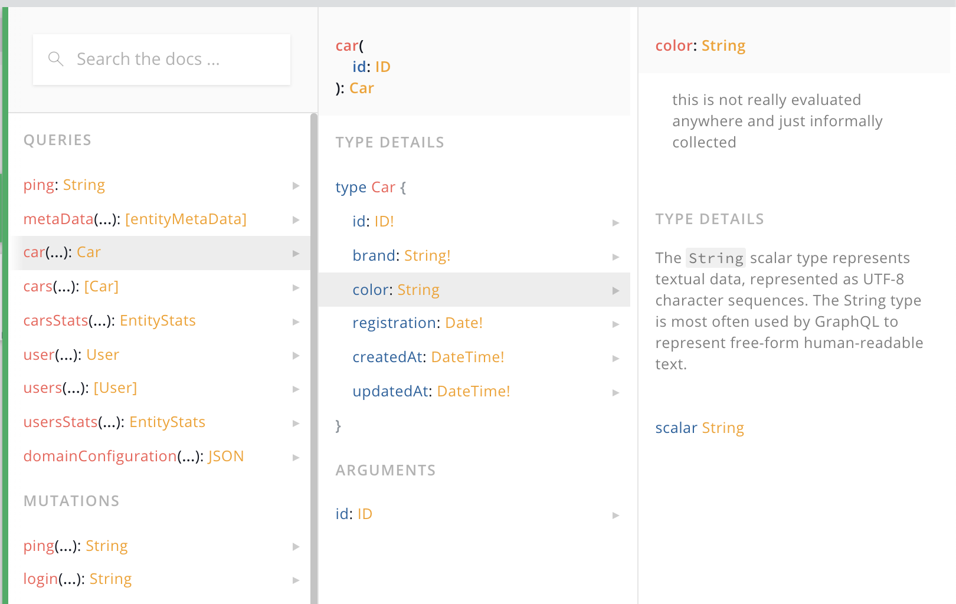
Task: Click the scalar String type link
Action: [722, 428]
